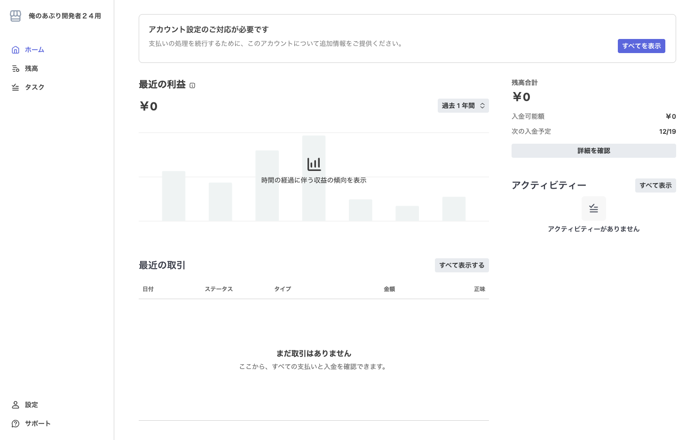Image resolution: width=694 pixels, height=440 pixels.
Task: Expand the time range selector chevrons
Action: point(483,106)
